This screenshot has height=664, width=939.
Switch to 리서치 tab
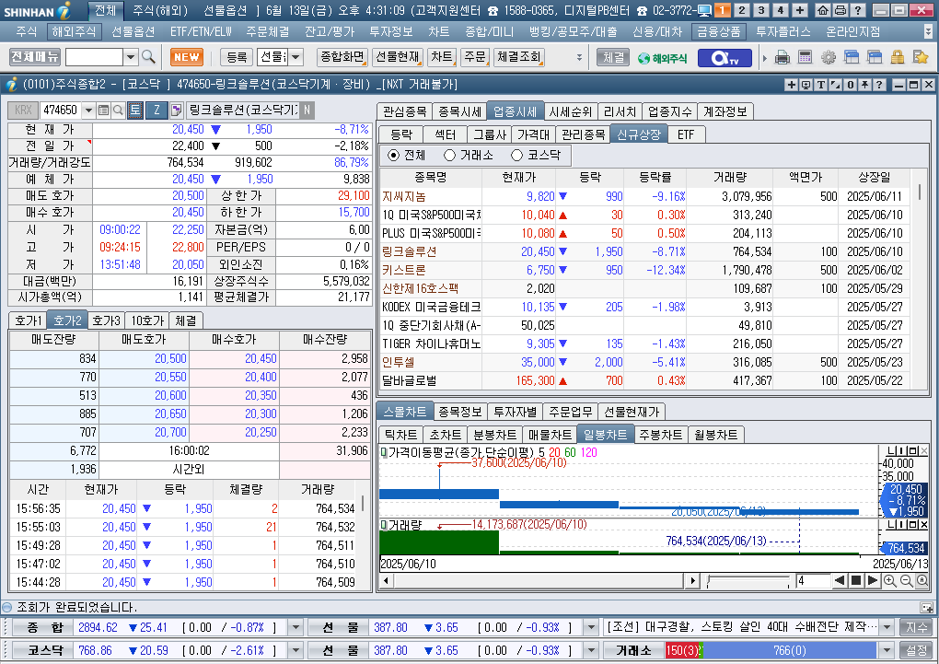(620, 111)
